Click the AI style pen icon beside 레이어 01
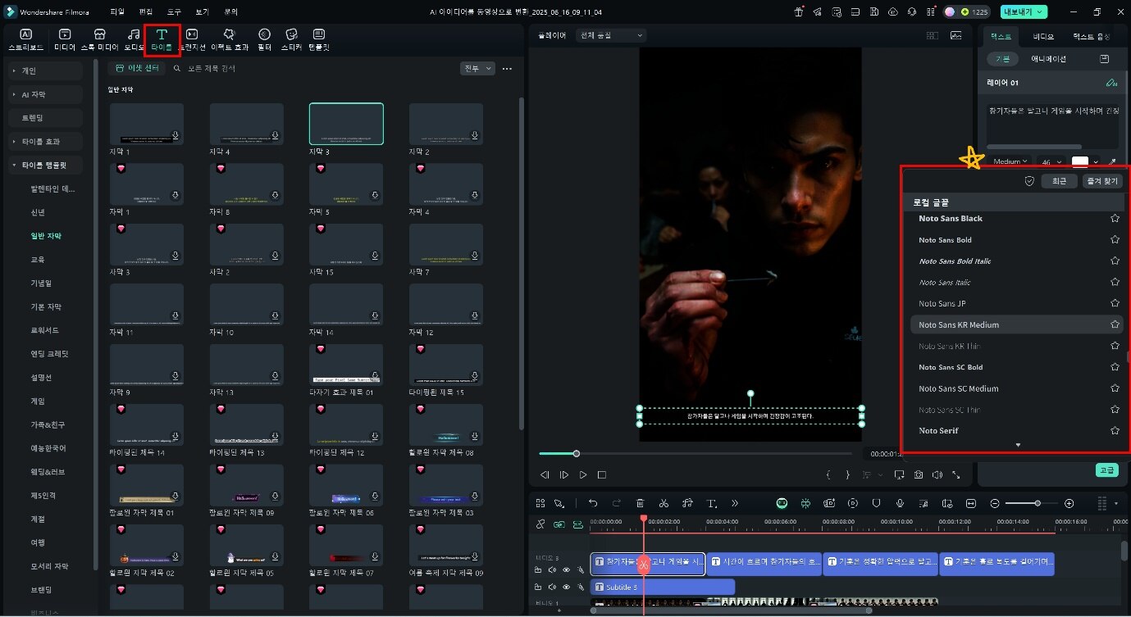This screenshot has width=1131, height=617. point(1111,83)
